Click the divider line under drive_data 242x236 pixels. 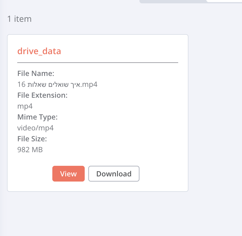pyautogui.click(x=98, y=63)
